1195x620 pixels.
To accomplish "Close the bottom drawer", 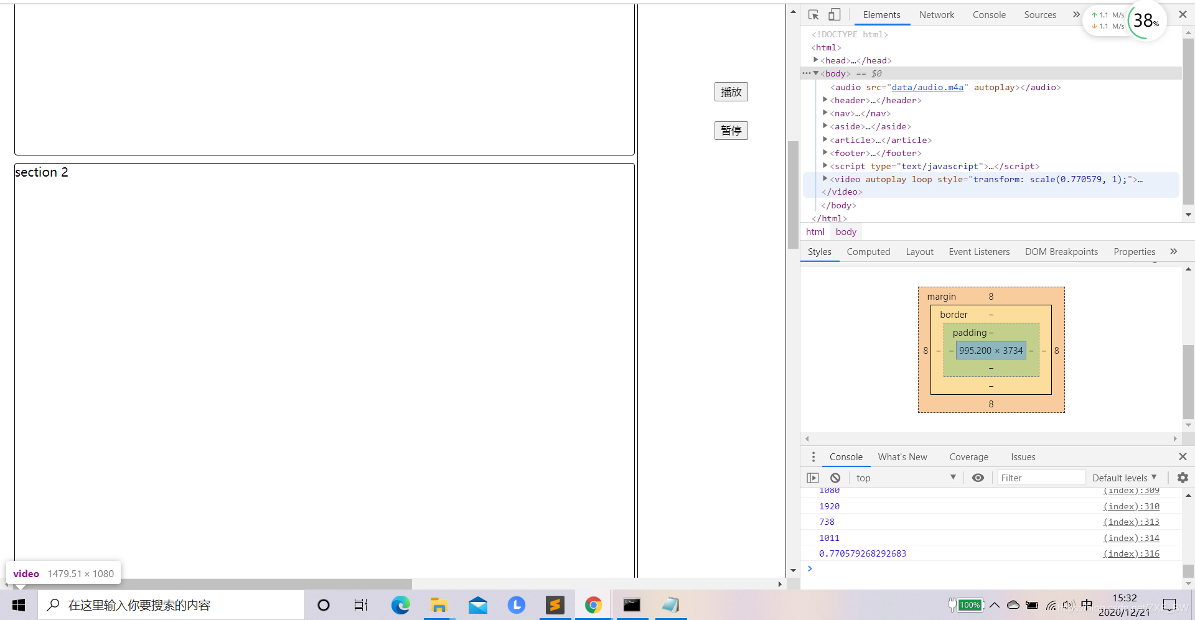I will (1183, 456).
